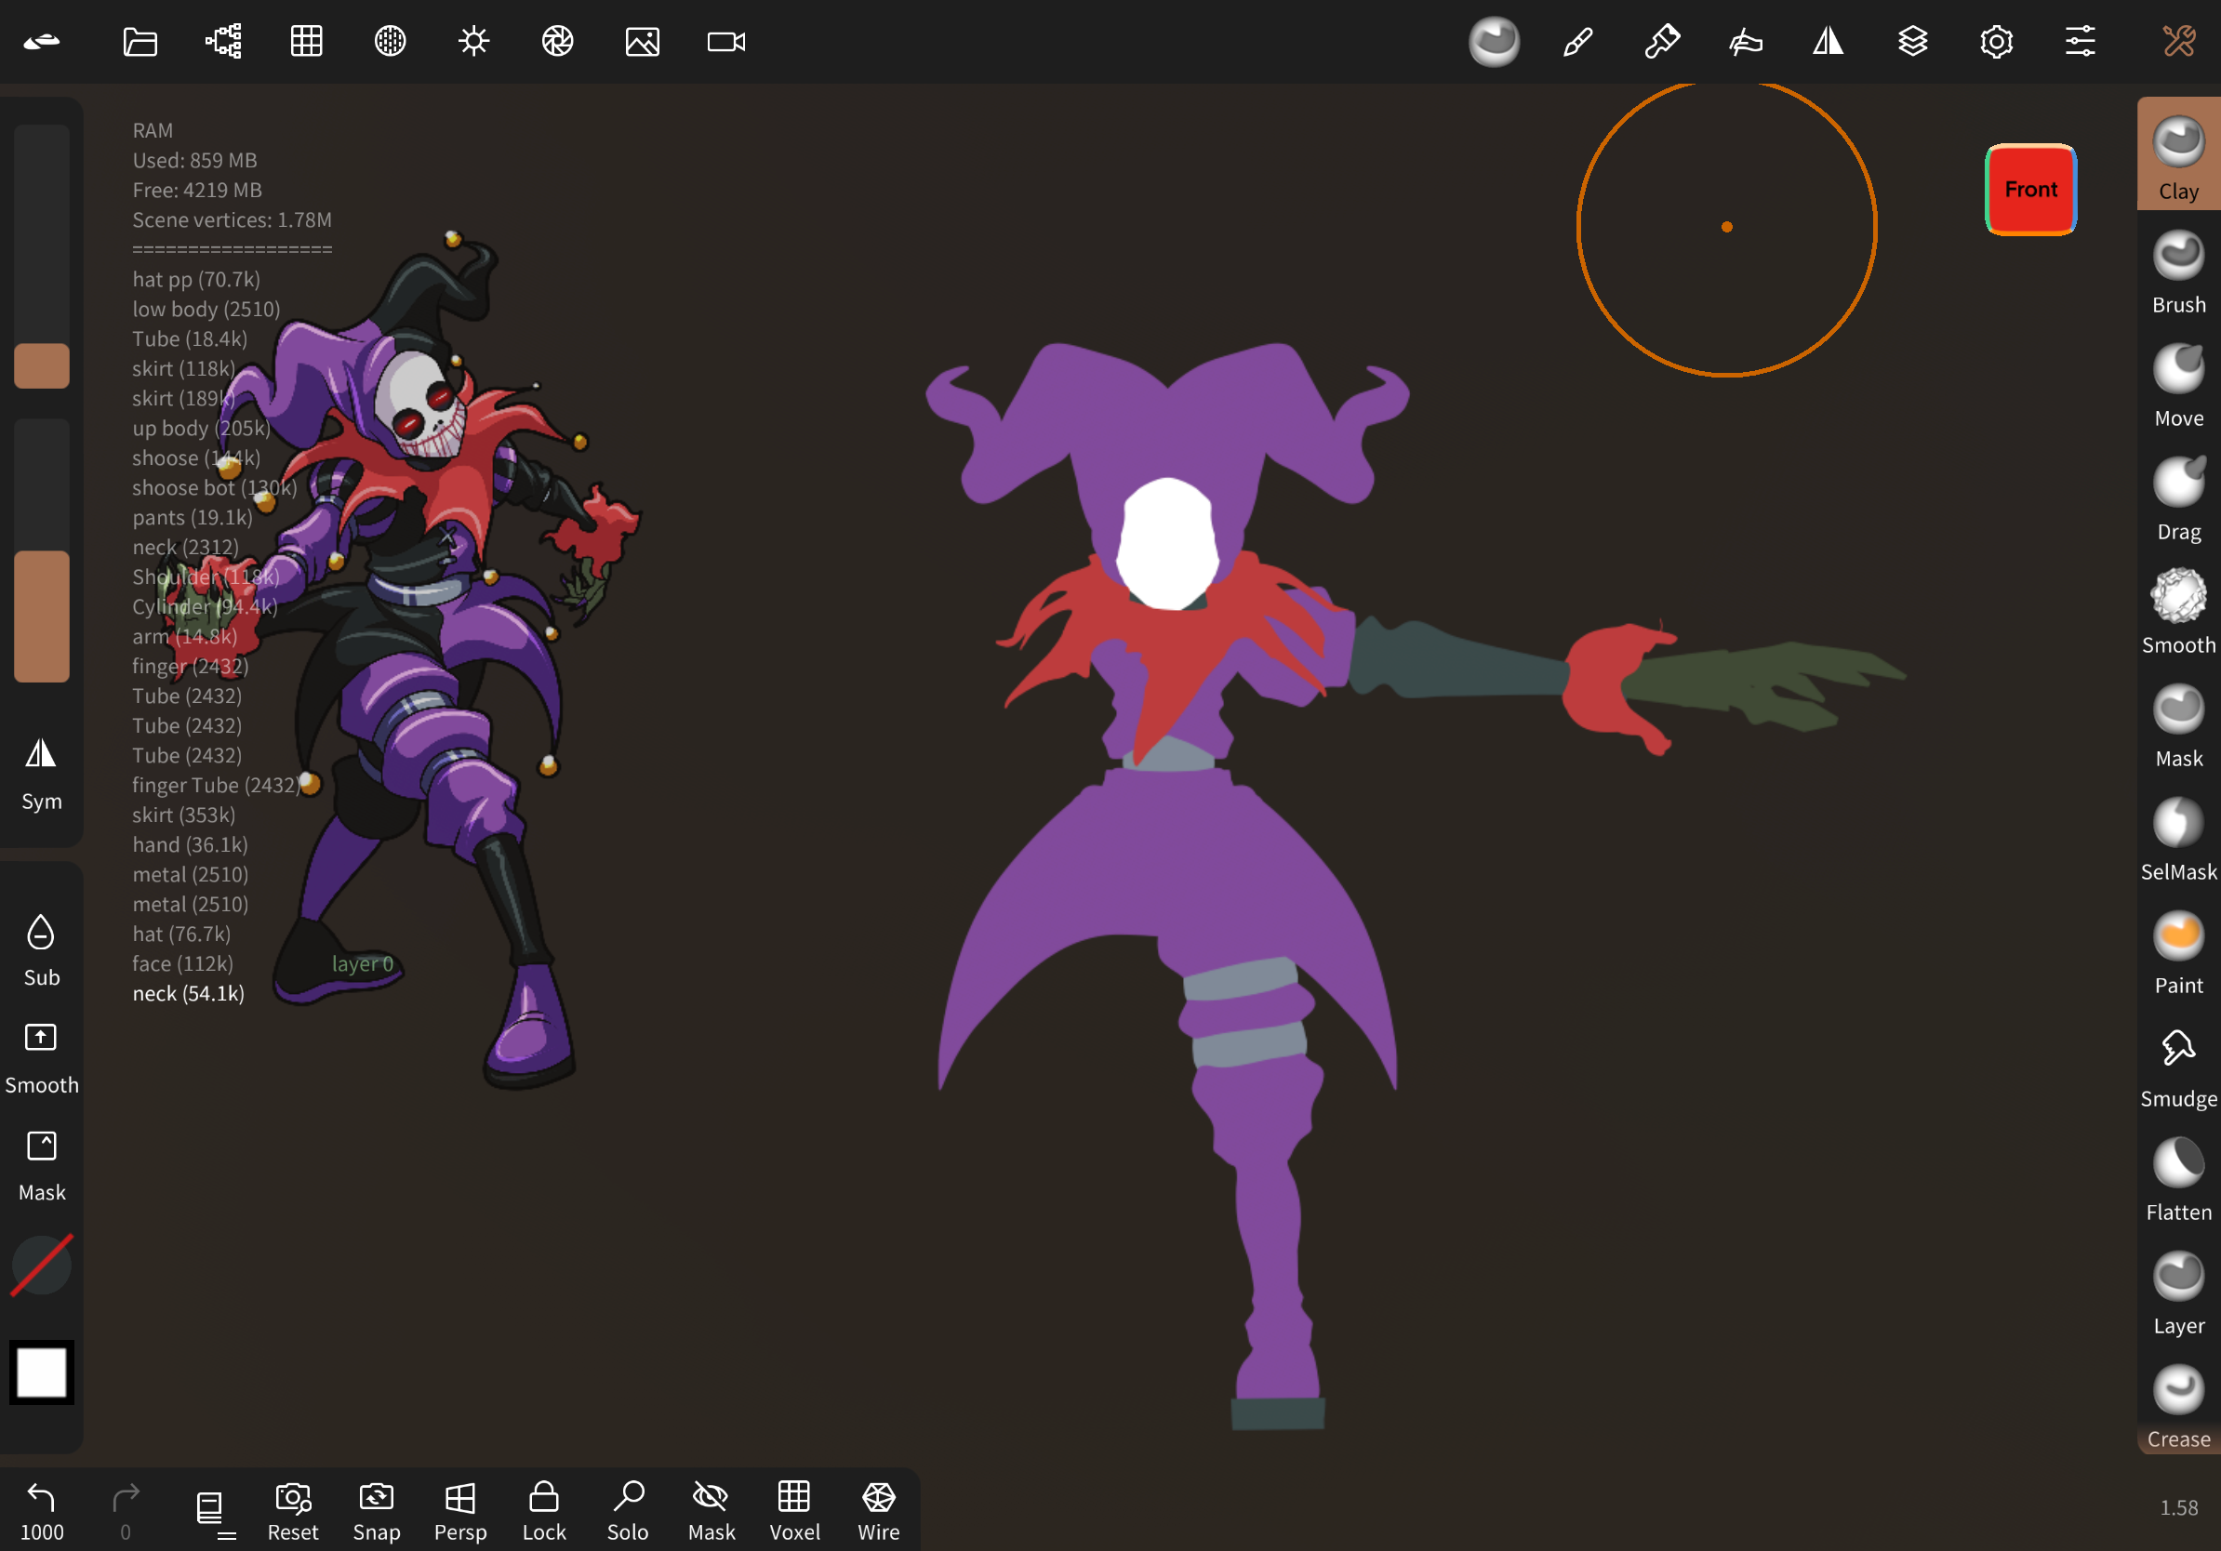Open the layers stack menu
Viewport: 2221px width, 1551px height.
[x=1912, y=42]
